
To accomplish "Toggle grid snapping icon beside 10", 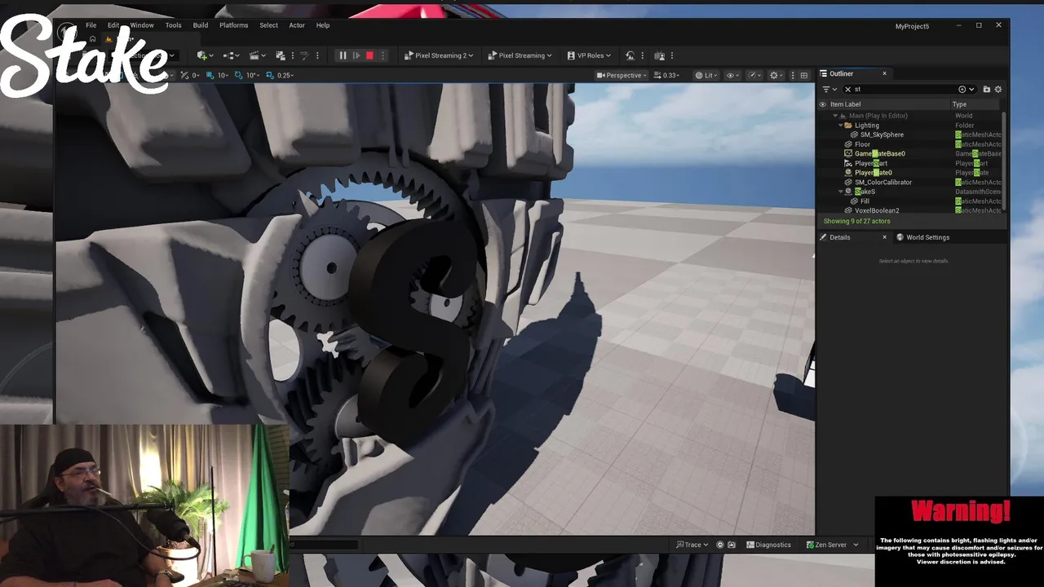I will click(x=210, y=75).
